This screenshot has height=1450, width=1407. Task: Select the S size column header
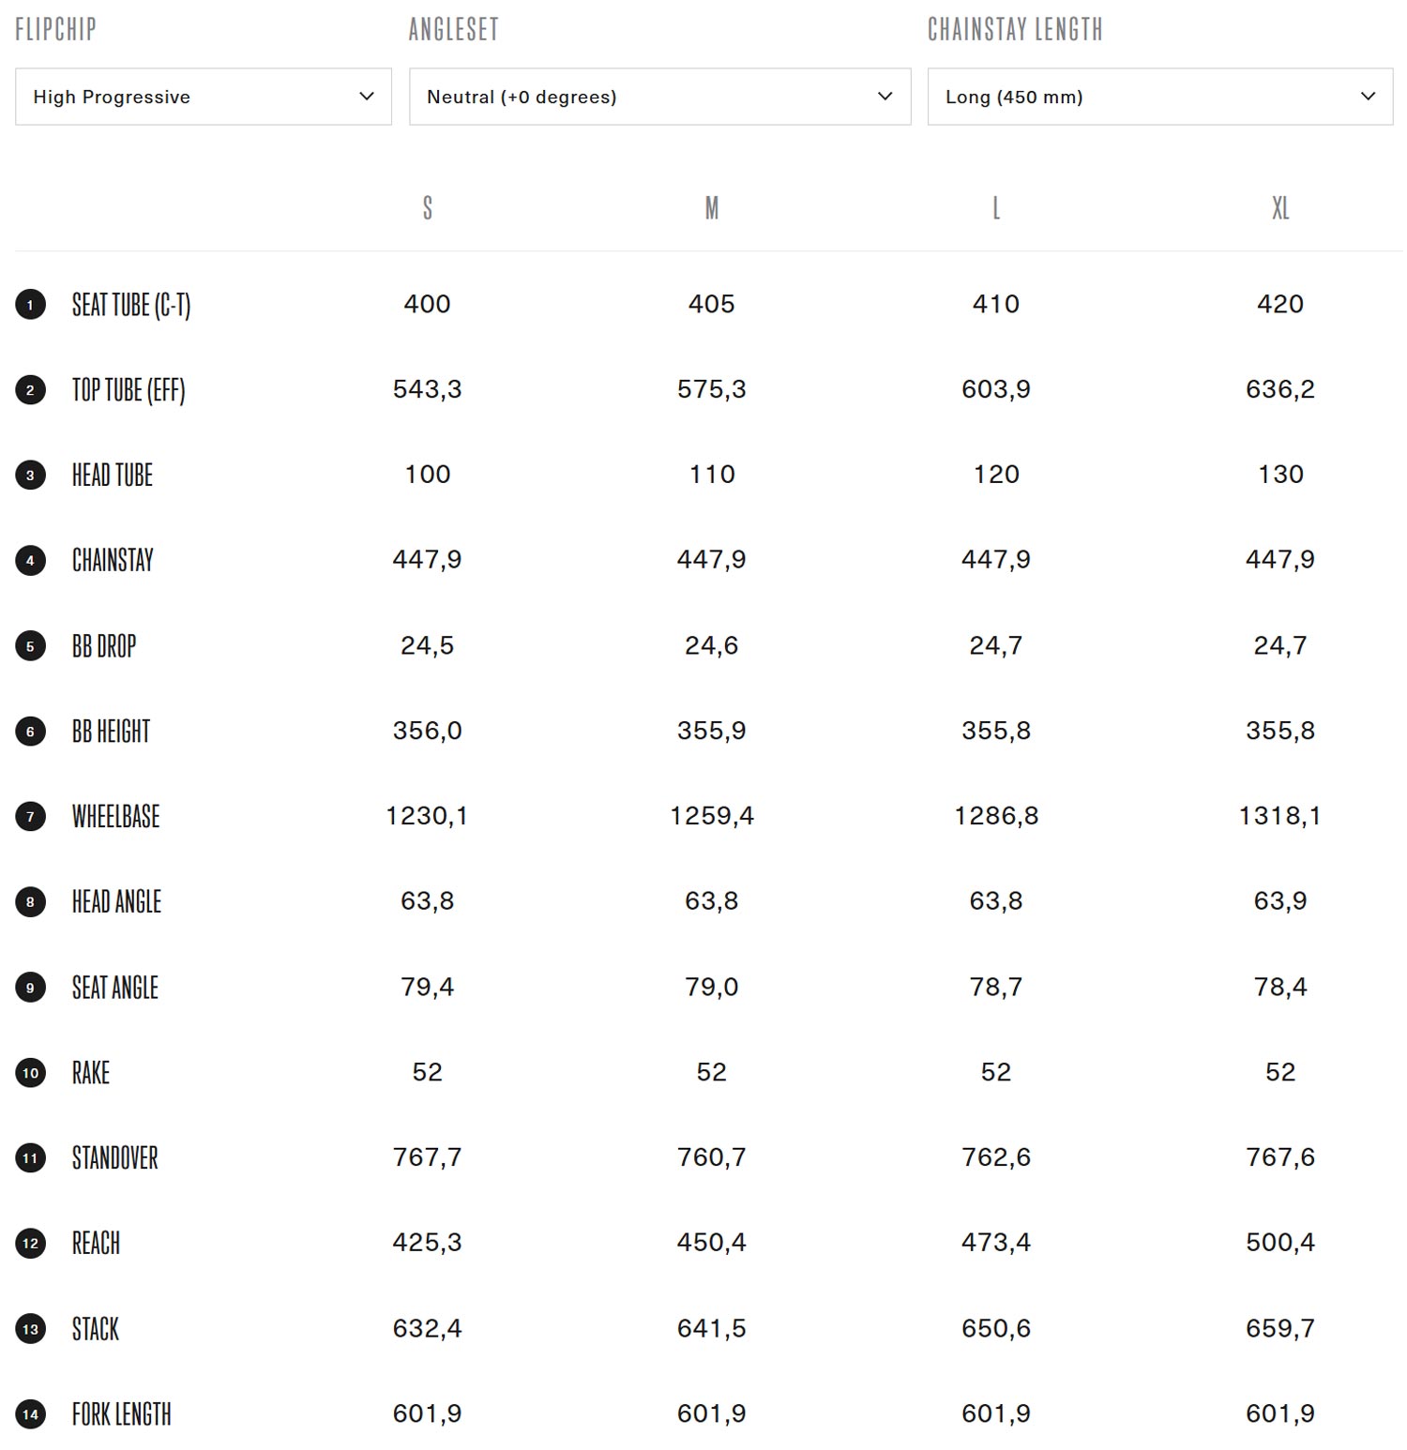click(x=428, y=207)
